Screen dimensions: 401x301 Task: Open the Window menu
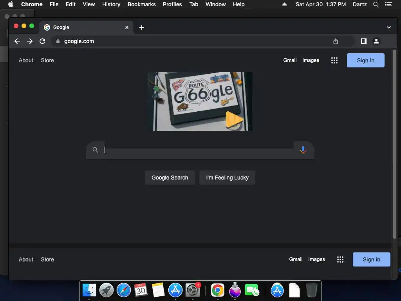[216, 4]
